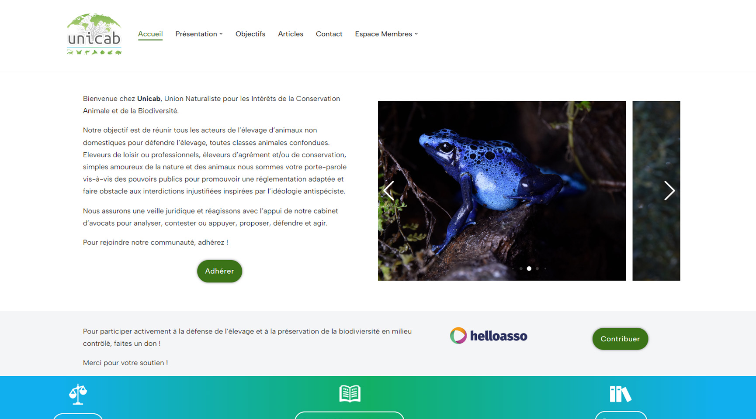Click the scales of justice icon
This screenshot has width=756, height=419.
(78, 394)
